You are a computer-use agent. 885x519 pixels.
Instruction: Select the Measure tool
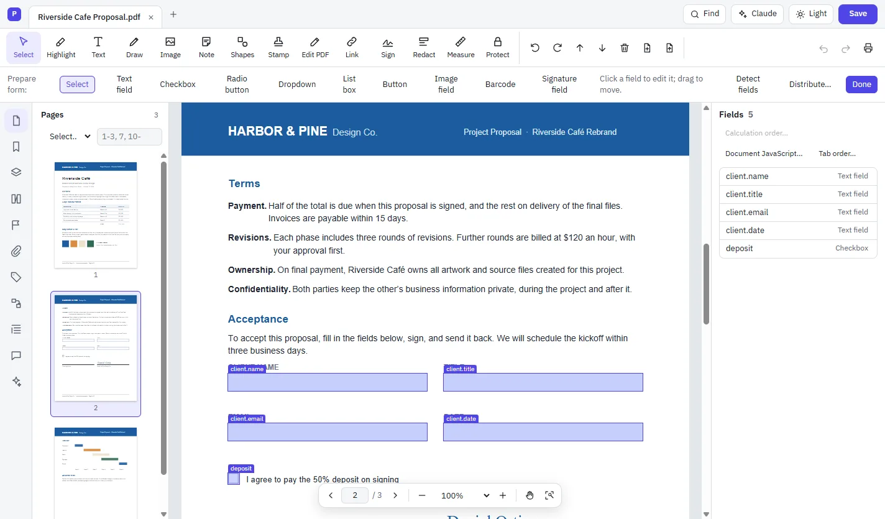pos(461,48)
